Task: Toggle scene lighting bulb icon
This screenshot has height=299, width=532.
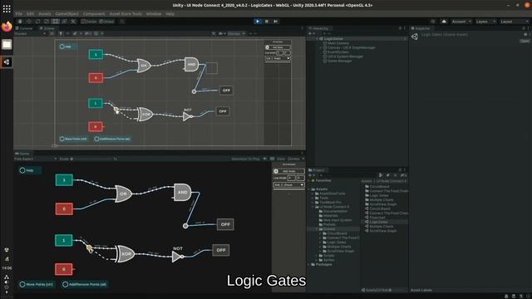Action: coord(61,33)
